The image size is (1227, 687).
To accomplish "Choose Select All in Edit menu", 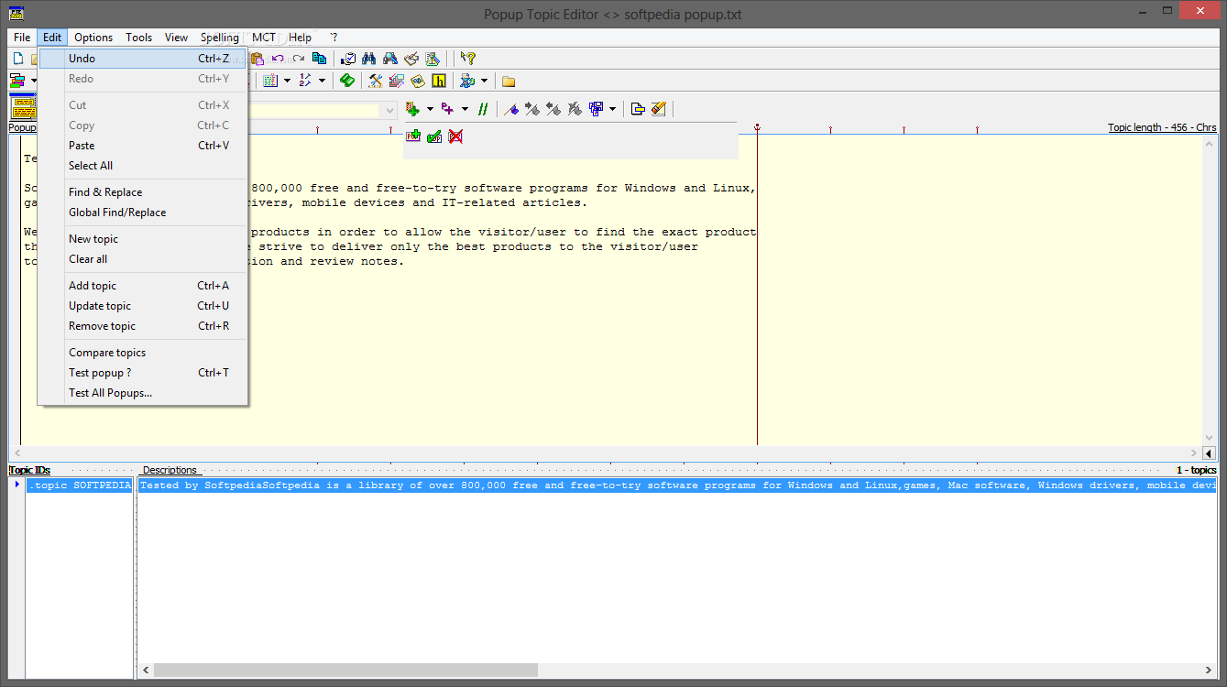I will coord(142,166).
